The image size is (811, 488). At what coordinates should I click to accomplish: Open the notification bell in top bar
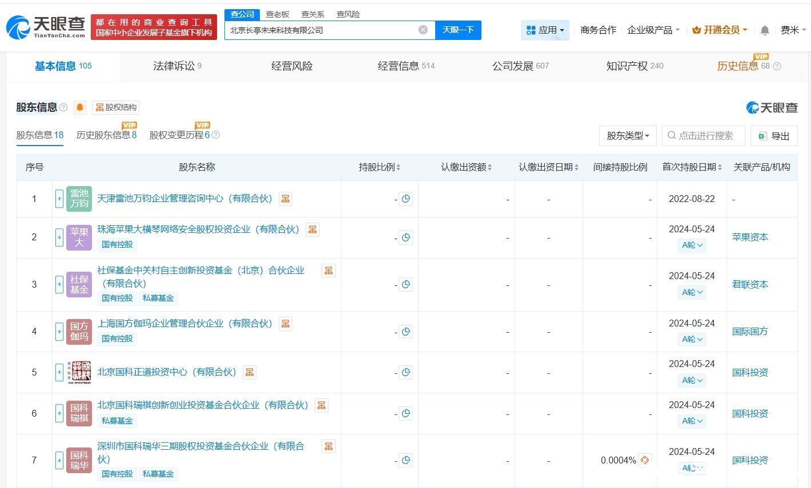click(x=765, y=30)
